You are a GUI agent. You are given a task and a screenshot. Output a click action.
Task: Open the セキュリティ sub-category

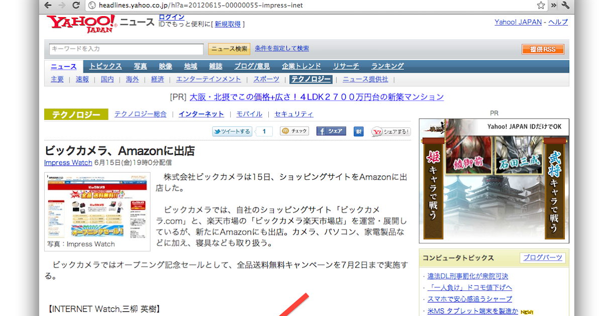click(294, 114)
